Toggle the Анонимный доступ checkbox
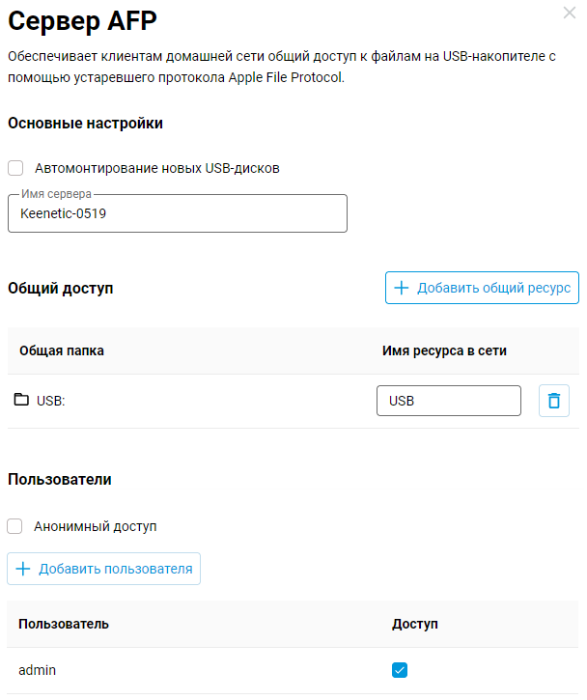This screenshot has height=700, width=587. pyautogui.click(x=15, y=526)
